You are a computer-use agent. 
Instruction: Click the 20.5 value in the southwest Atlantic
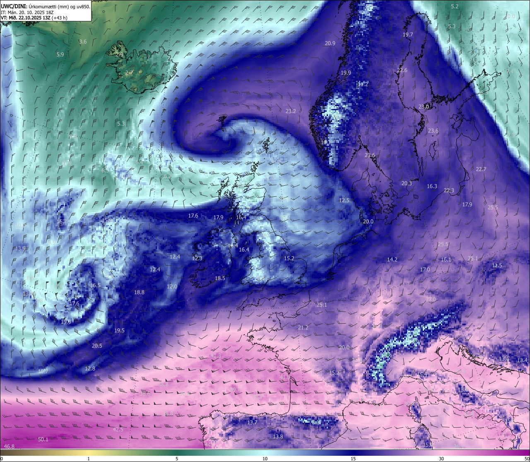(97, 346)
